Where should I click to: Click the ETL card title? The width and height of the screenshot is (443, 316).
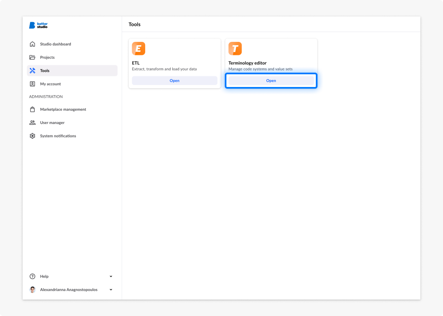136,63
